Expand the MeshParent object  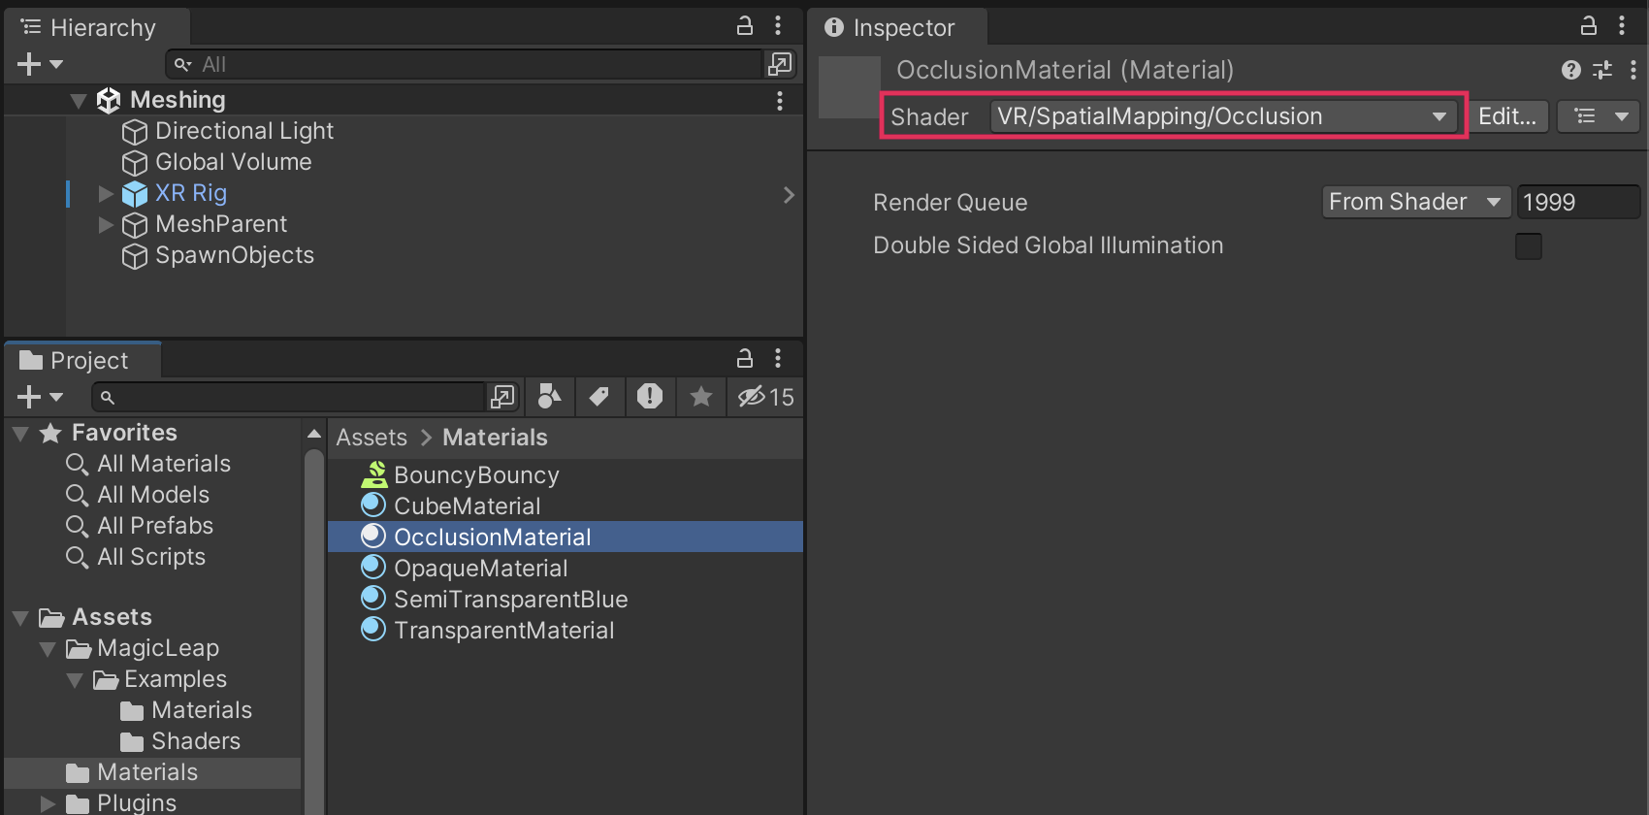tap(106, 224)
